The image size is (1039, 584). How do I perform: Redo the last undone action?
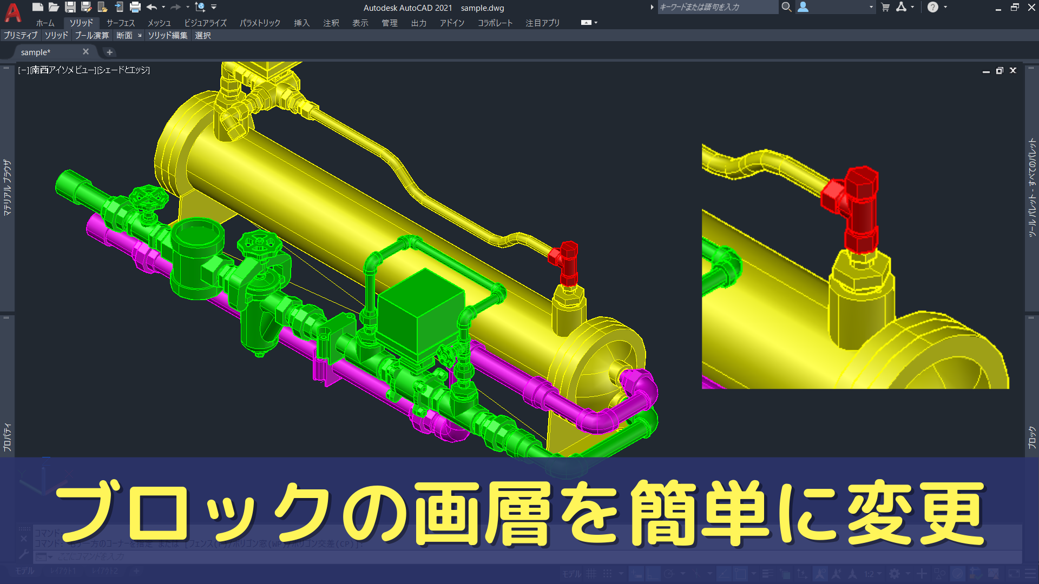(175, 7)
